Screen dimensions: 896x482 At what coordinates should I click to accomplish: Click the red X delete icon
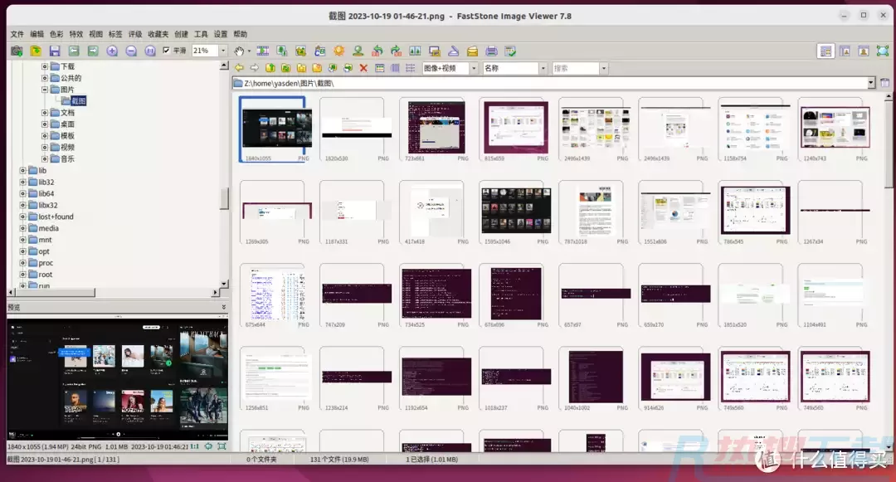coord(363,68)
